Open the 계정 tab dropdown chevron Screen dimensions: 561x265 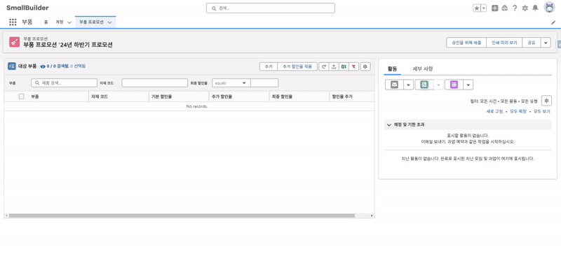pos(69,22)
